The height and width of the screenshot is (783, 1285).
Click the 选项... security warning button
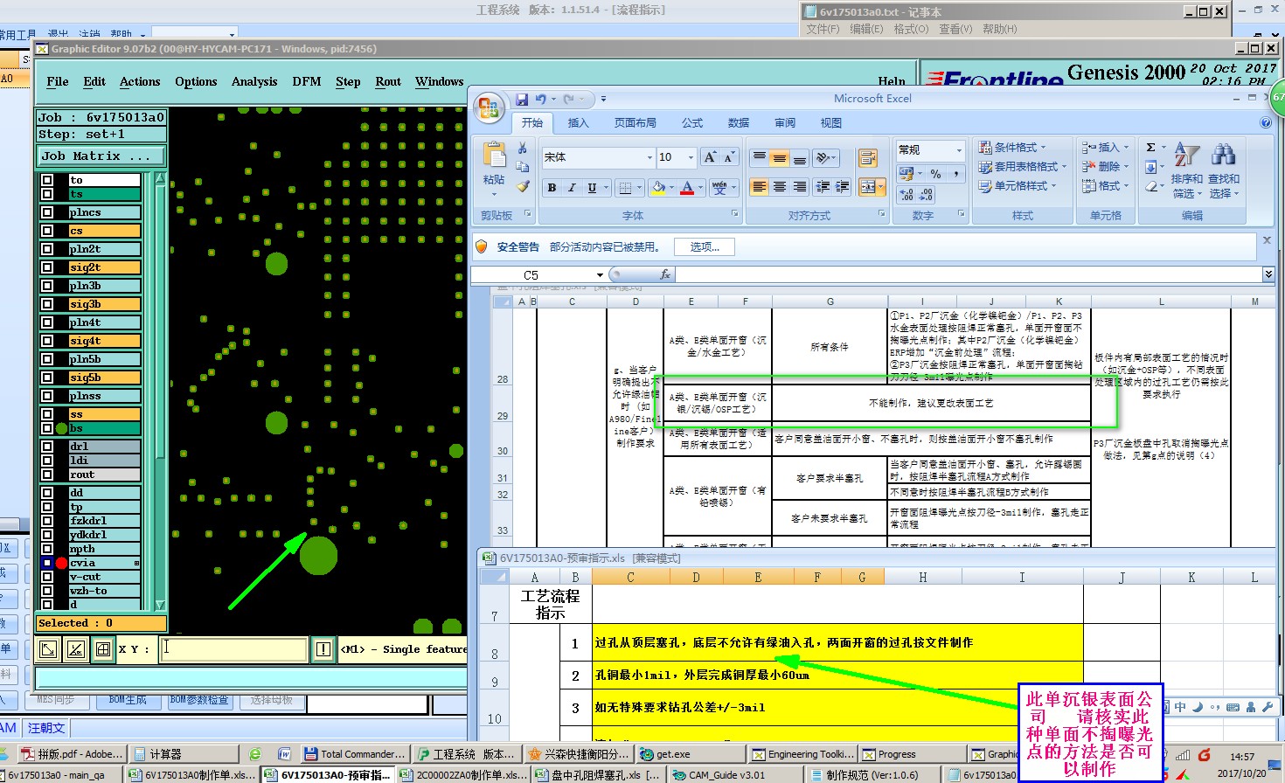pyautogui.click(x=705, y=247)
